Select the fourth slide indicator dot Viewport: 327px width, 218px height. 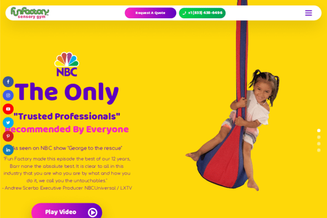click(x=318, y=150)
